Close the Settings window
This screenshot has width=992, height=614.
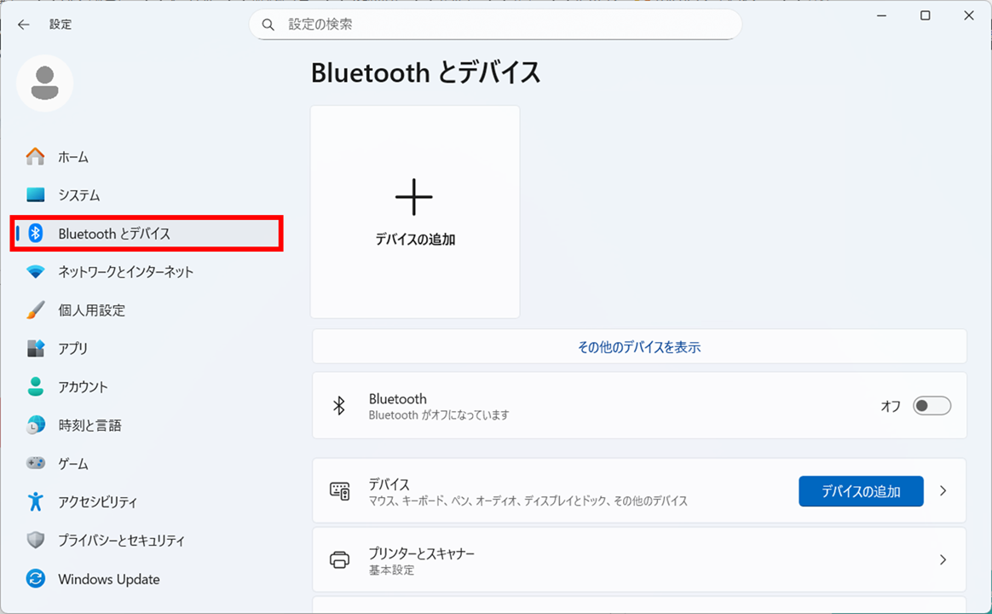click(969, 15)
